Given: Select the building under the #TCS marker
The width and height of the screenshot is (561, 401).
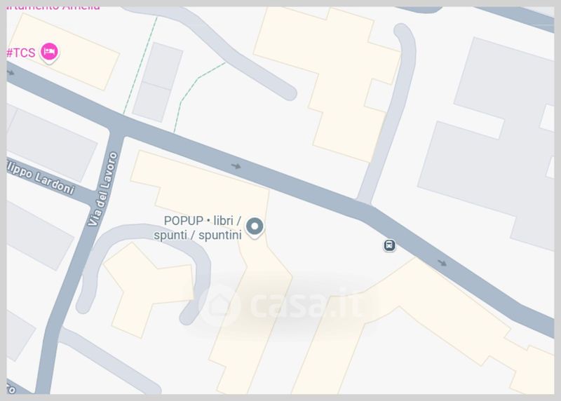Looking at the screenshot, I should 63,52.
